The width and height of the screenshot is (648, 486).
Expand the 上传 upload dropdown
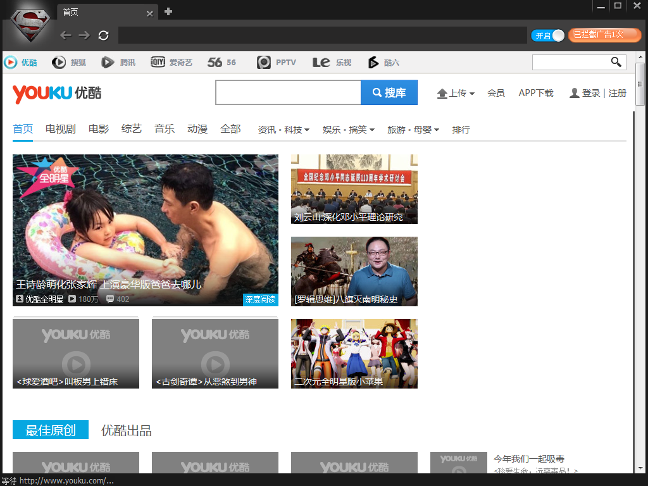click(x=456, y=93)
